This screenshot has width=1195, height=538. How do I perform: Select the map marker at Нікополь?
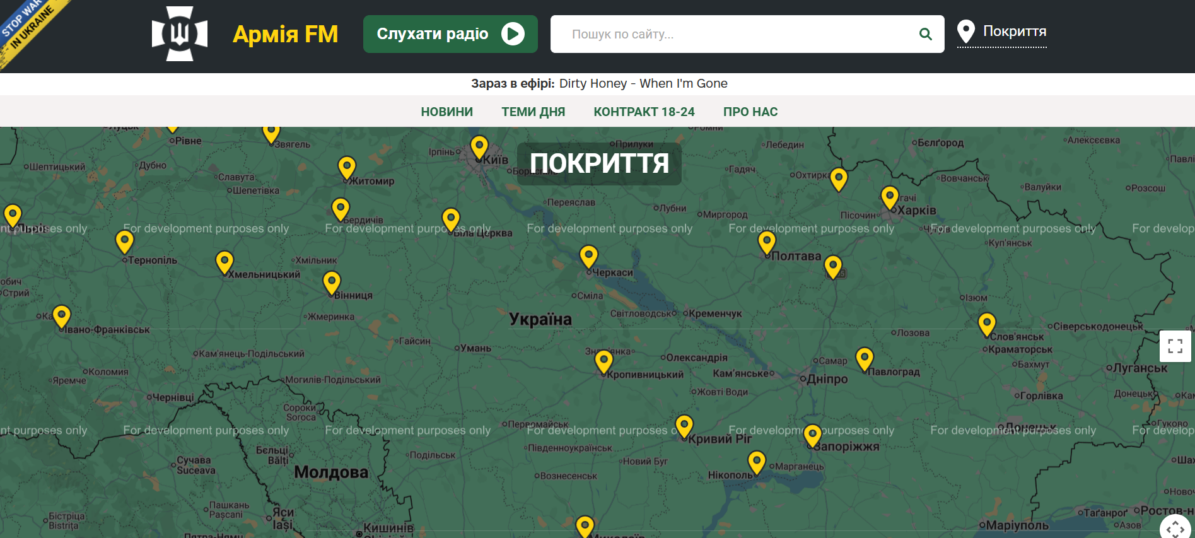pos(757,464)
